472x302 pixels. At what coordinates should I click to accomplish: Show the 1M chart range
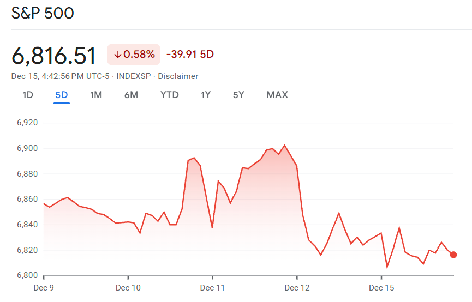[96, 95]
